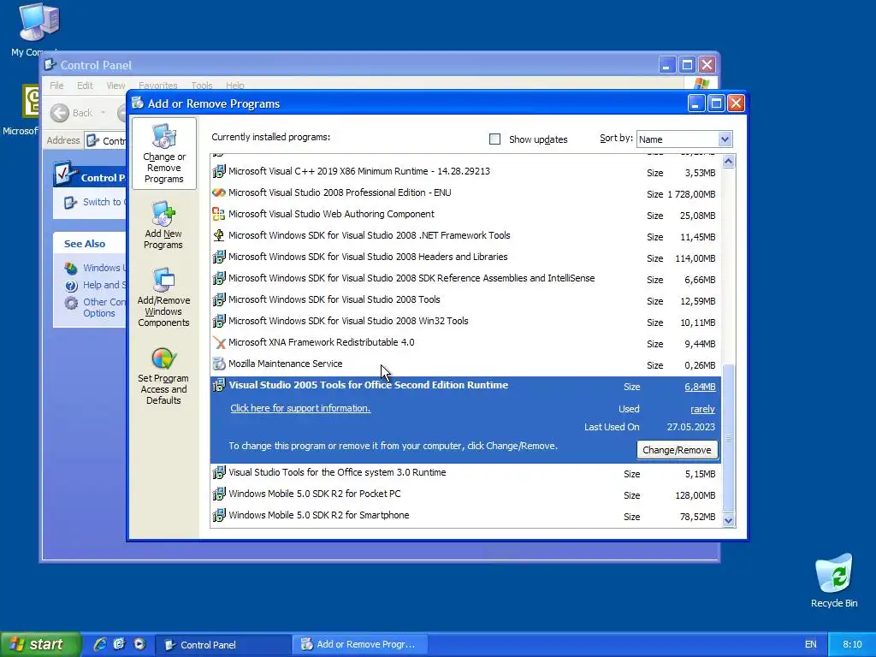This screenshot has height=657, width=876.
Task: Launch Internet Explorer from the quick launch bar
Action: (x=100, y=644)
